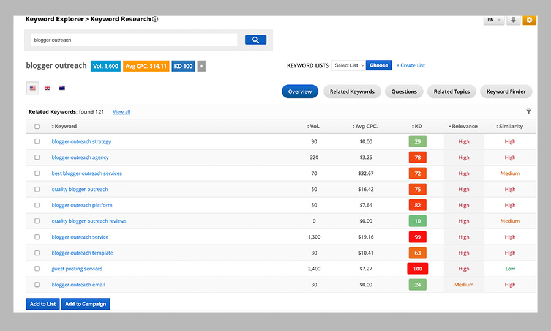Click the gray plus icon beside KD 100
Viewport: 551px width, 331px height.
pos(201,66)
